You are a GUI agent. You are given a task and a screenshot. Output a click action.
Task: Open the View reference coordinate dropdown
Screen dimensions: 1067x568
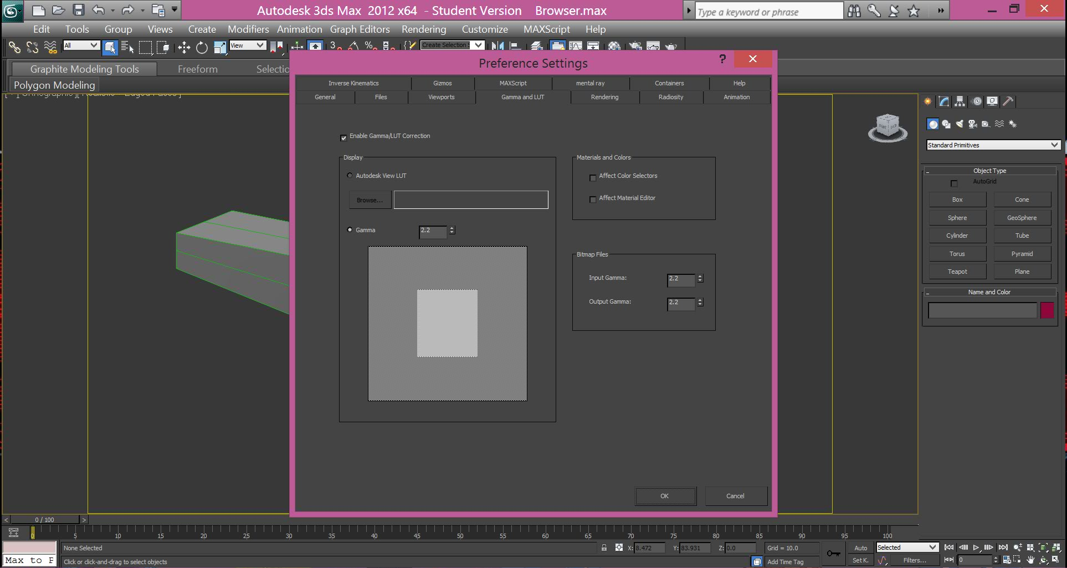(248, 45)
